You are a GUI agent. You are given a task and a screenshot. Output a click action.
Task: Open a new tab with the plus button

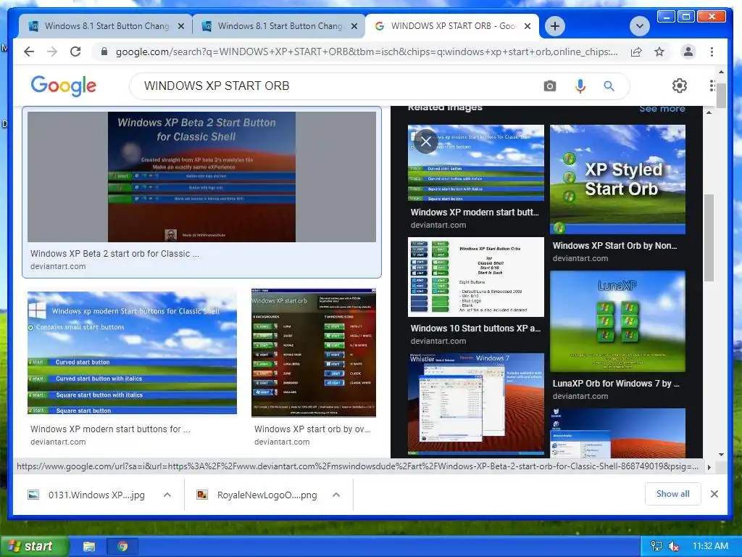[x=555, y=26]
